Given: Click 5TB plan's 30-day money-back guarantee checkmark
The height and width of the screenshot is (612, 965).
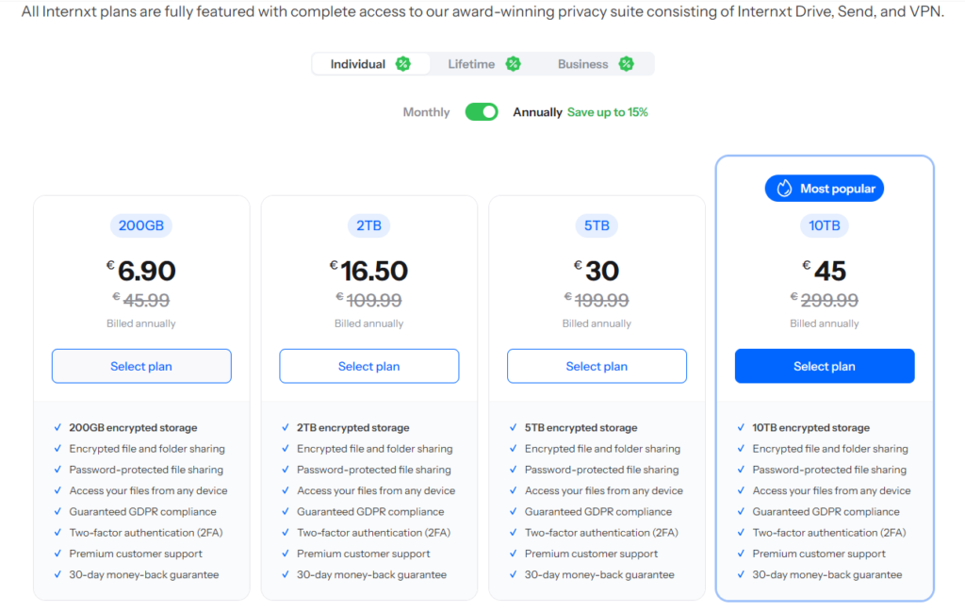Looking at the screenshot, I should click(x=514, y=574).
